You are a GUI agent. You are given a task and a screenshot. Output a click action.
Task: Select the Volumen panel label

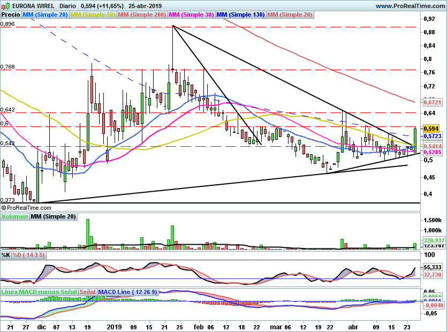point(14,216)
